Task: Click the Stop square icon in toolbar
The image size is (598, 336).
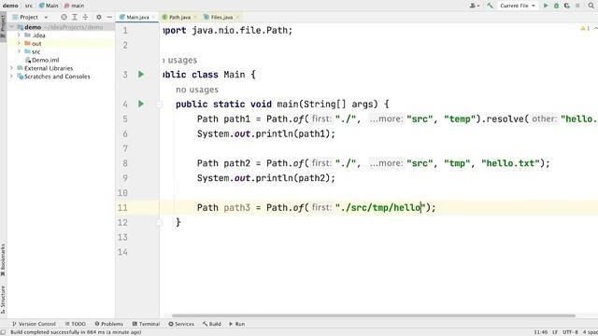Action: click(577, 6)
